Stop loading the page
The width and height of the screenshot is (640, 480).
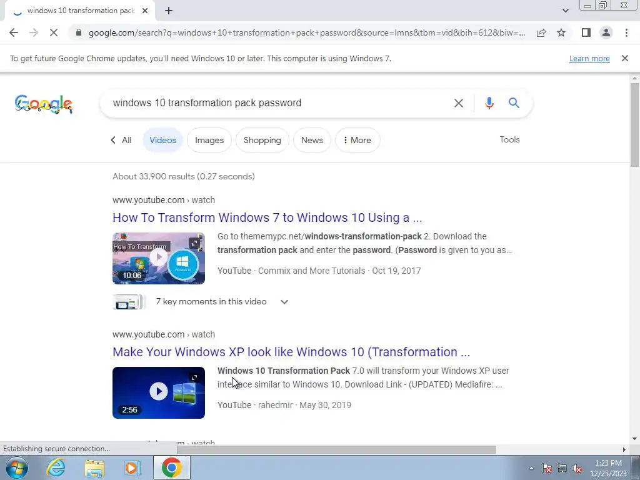(x=54, y=32)
